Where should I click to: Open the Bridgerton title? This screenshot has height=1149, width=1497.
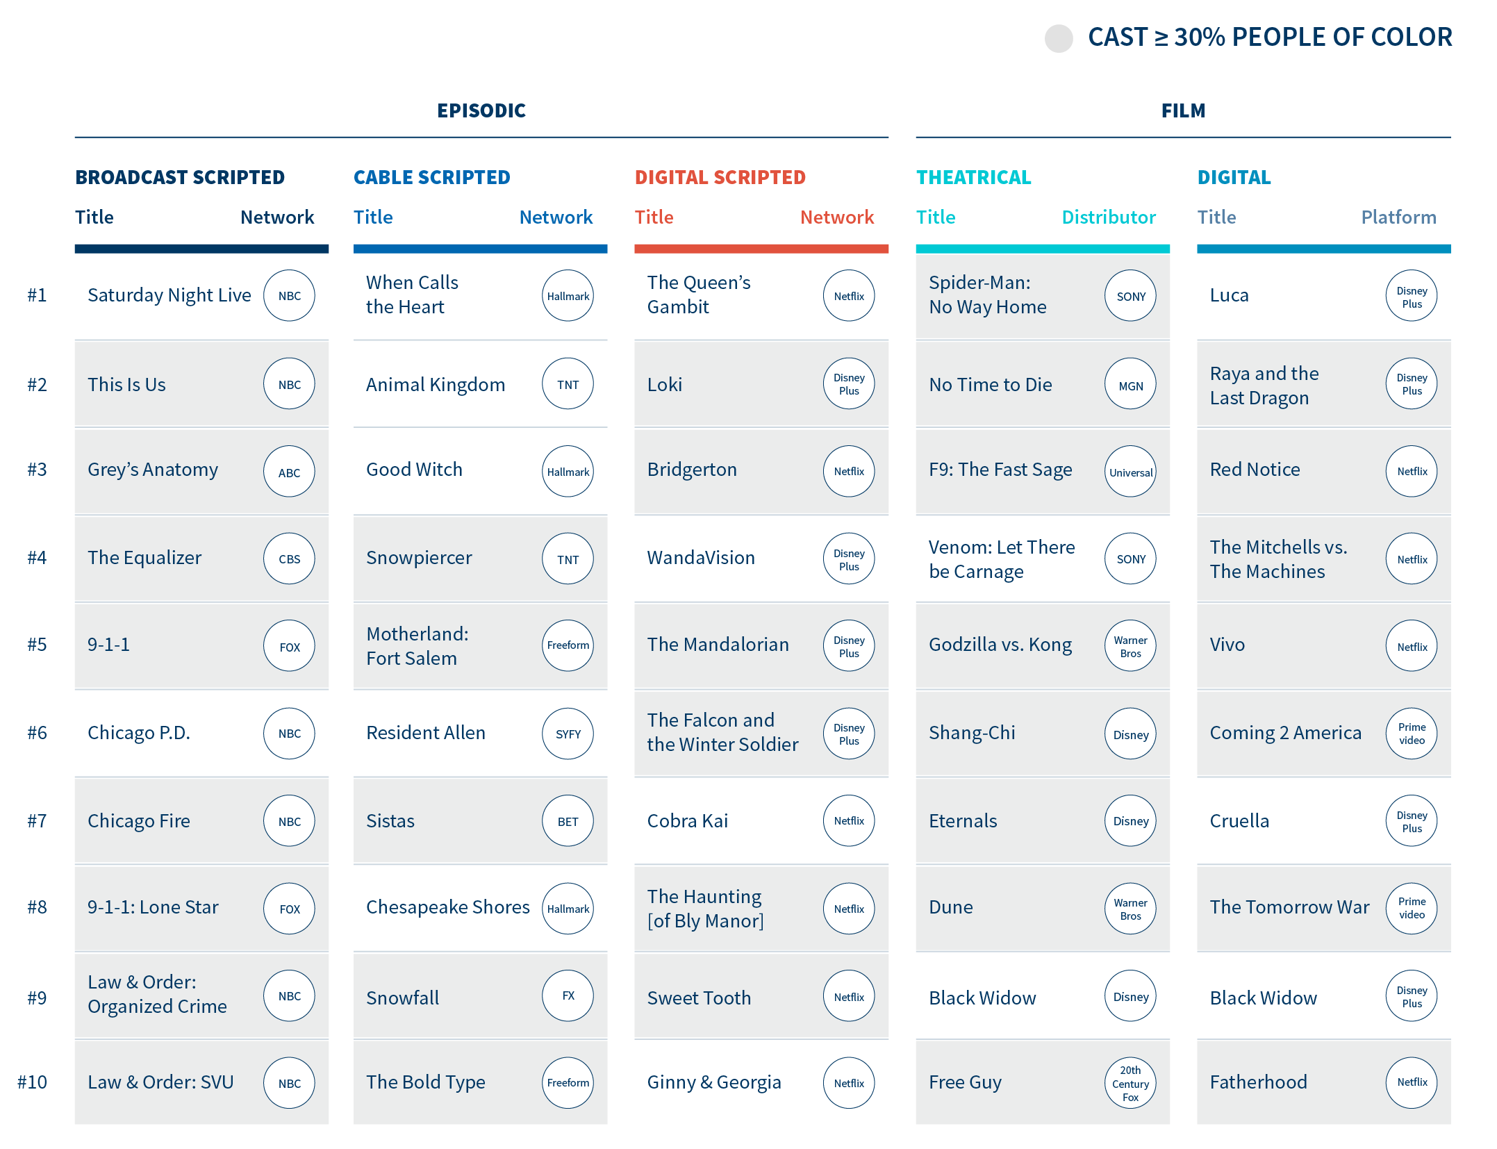[692, 470]
